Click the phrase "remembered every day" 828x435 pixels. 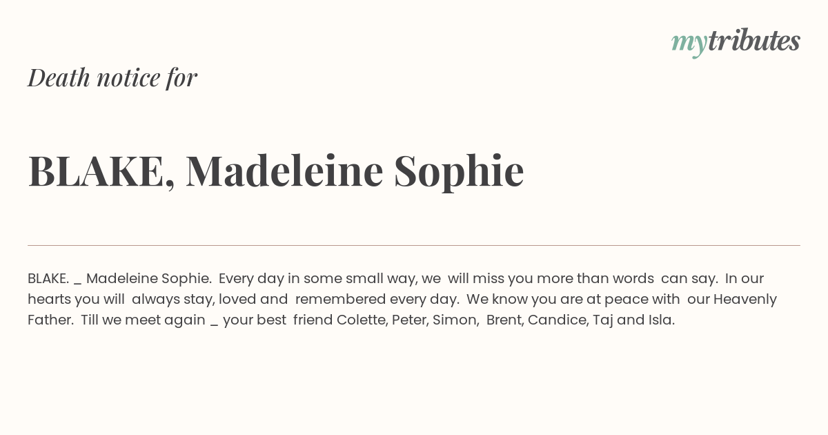click(377, 300)
